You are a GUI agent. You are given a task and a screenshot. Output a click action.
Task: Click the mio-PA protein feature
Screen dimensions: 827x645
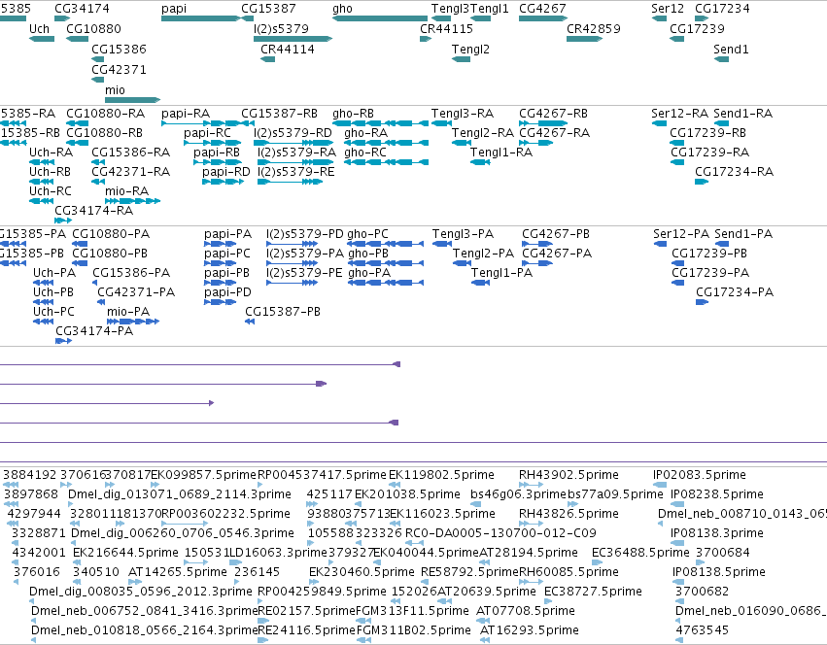(133, 322)
